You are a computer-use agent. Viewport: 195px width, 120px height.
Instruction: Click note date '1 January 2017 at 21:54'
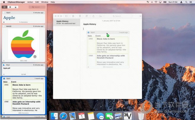111,21
